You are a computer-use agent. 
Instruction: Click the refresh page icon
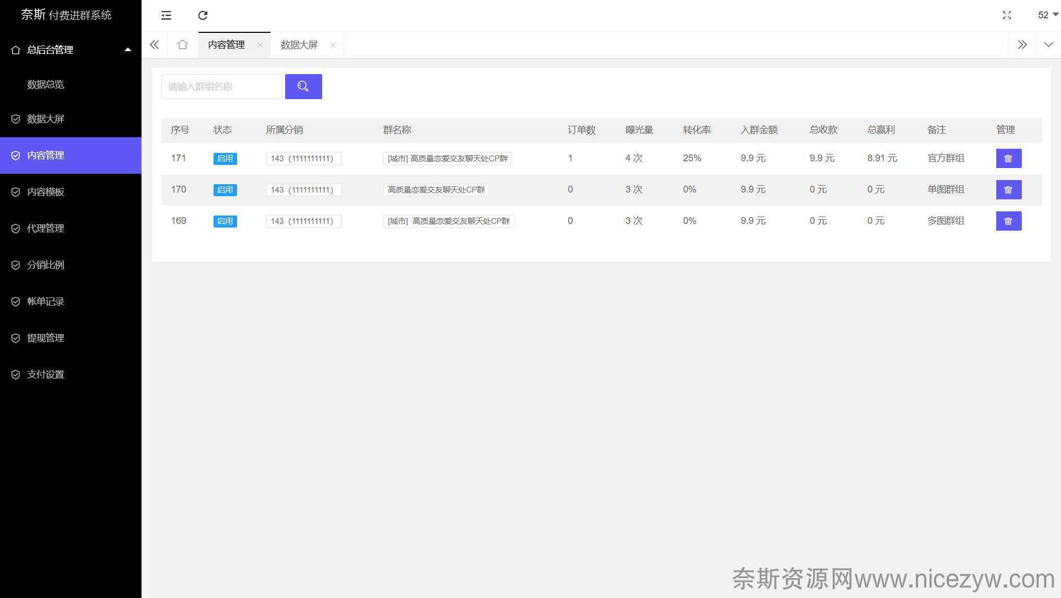coord(203,15)
